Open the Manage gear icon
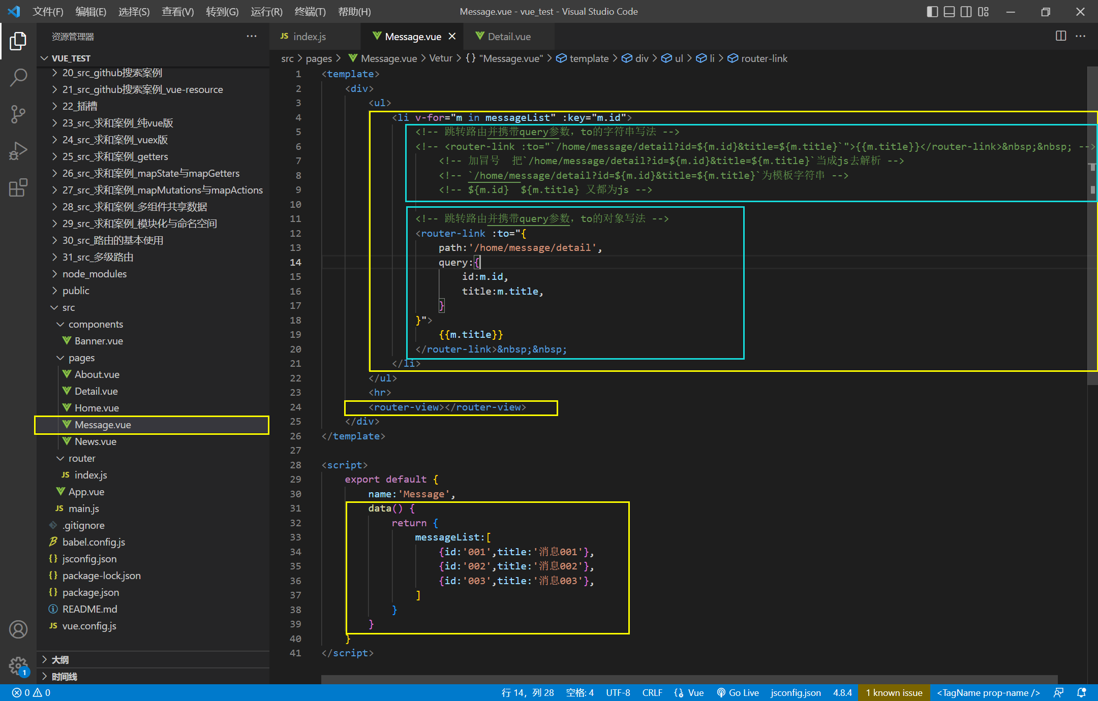Image resolution: width=1098 pixels, height=701 pixels. [18, 665]
